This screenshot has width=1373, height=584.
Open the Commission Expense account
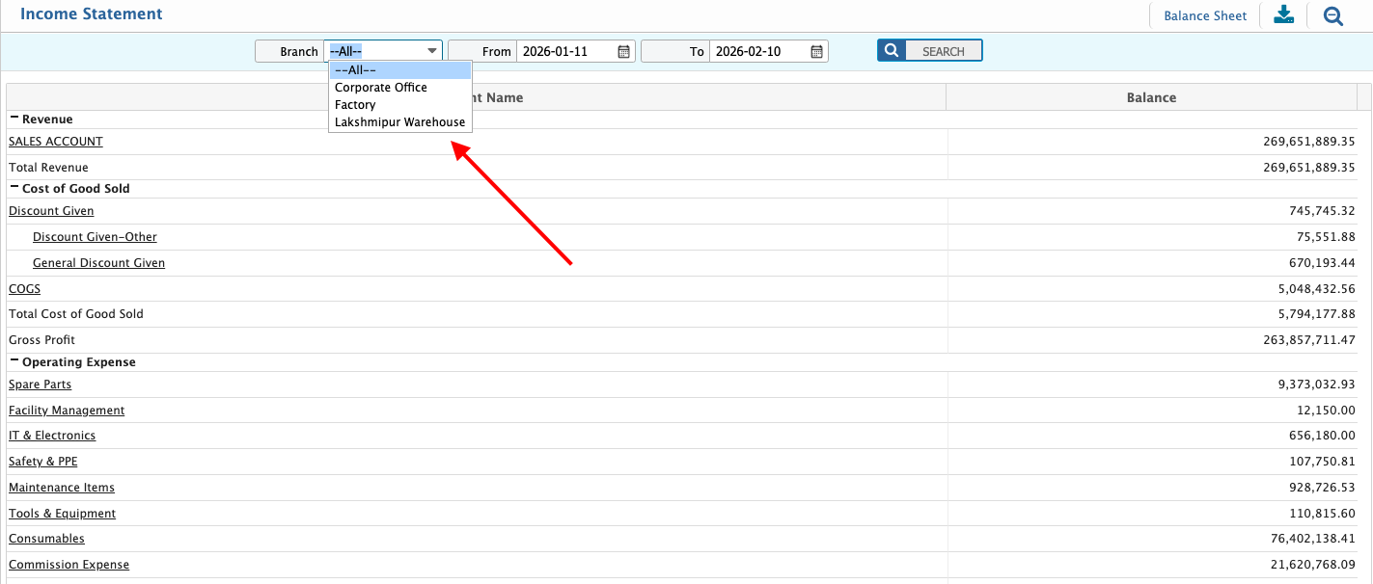[x=69, y=564]
